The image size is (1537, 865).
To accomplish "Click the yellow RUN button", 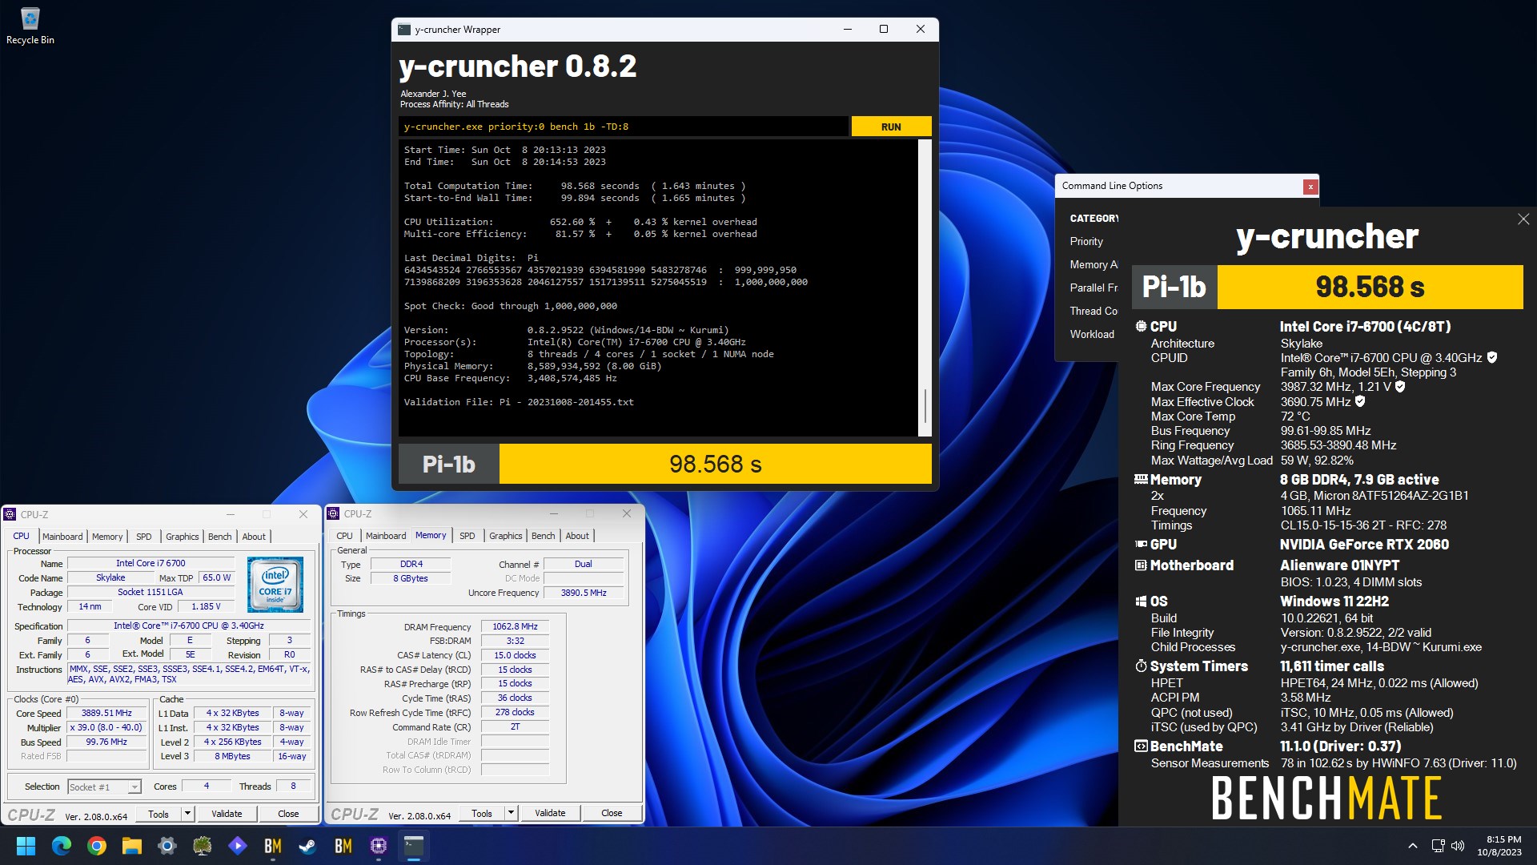I will pyautogui.click(x=891, y=127).
